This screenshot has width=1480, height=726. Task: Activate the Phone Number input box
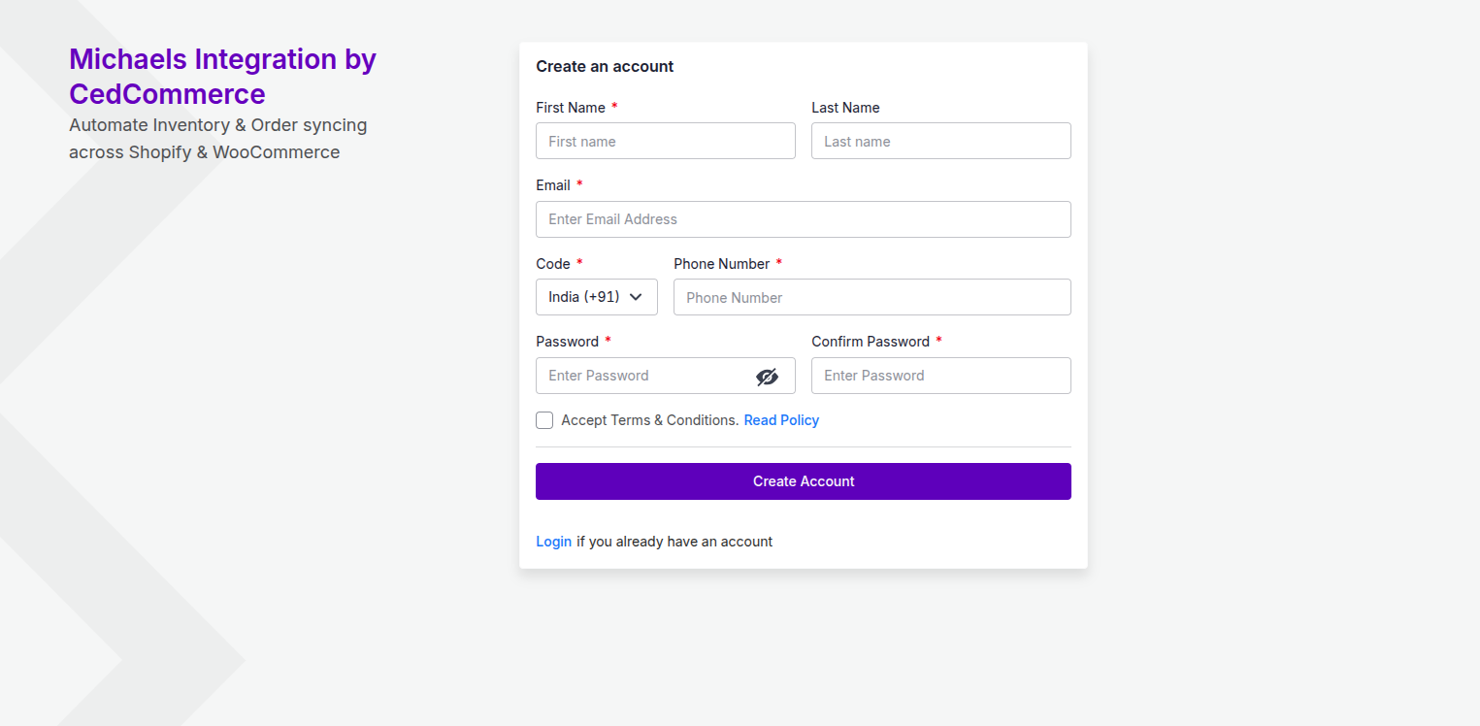(x=872, y=297)
